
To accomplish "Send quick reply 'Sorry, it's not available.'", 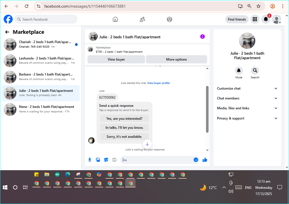I will (124, 137).
